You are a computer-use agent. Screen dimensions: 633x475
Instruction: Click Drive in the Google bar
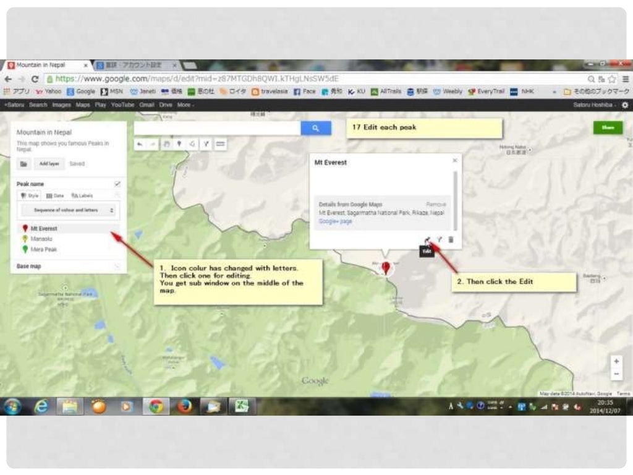coord(166,105)
